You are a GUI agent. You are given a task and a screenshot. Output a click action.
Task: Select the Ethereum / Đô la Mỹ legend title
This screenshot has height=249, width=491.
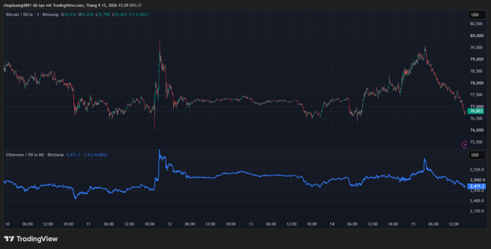coord(24,154)
